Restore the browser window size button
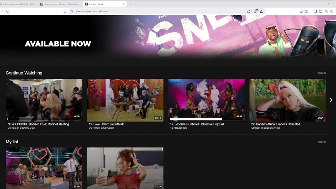Viewport: 336px width, 189px height. click(x=328, y=4)
